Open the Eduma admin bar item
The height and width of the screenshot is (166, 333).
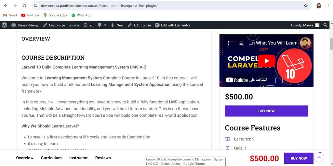pyautogui.click(x=74, y=25)
